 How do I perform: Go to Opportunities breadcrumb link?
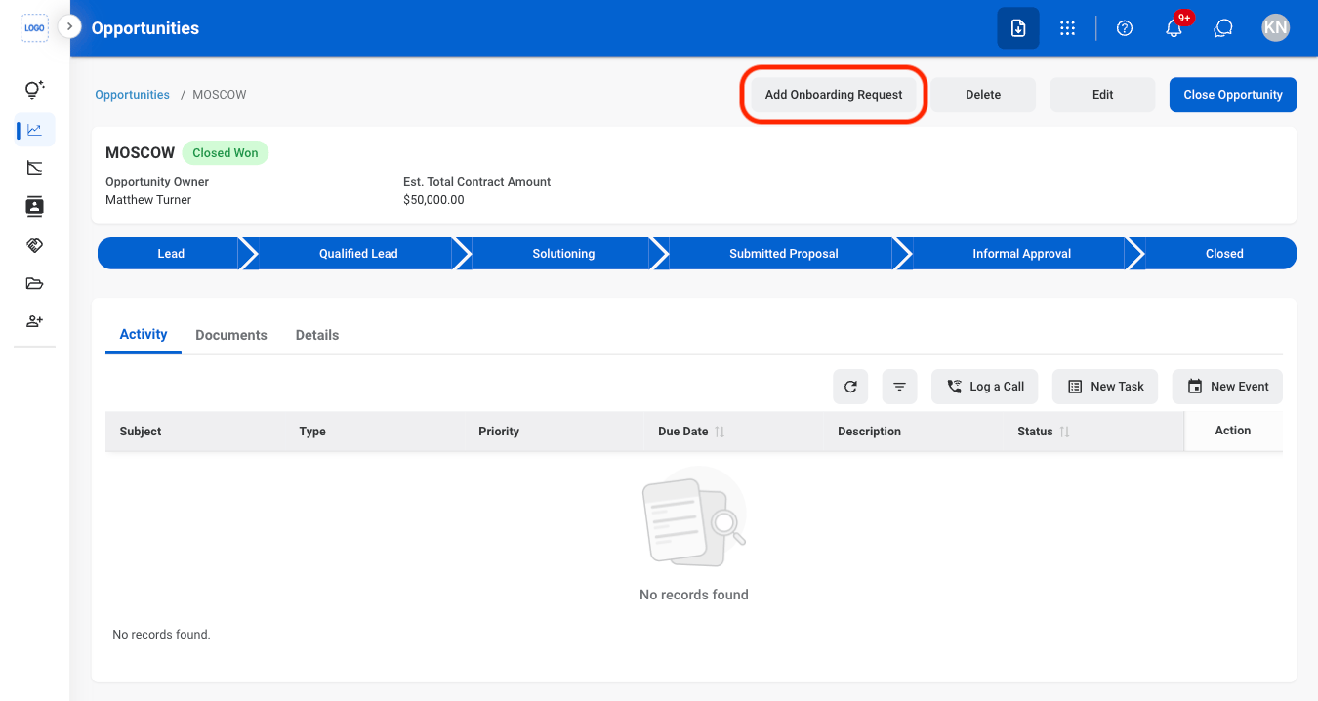(133, 95)
